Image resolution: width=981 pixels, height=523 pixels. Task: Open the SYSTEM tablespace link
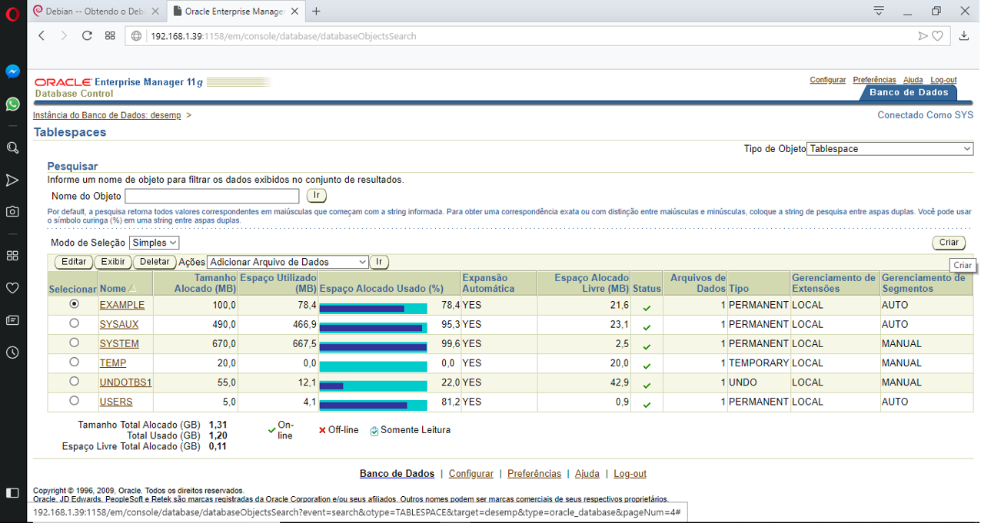coord(119,343)
